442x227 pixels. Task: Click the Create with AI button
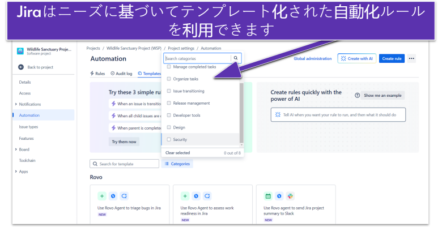[357, 58]
